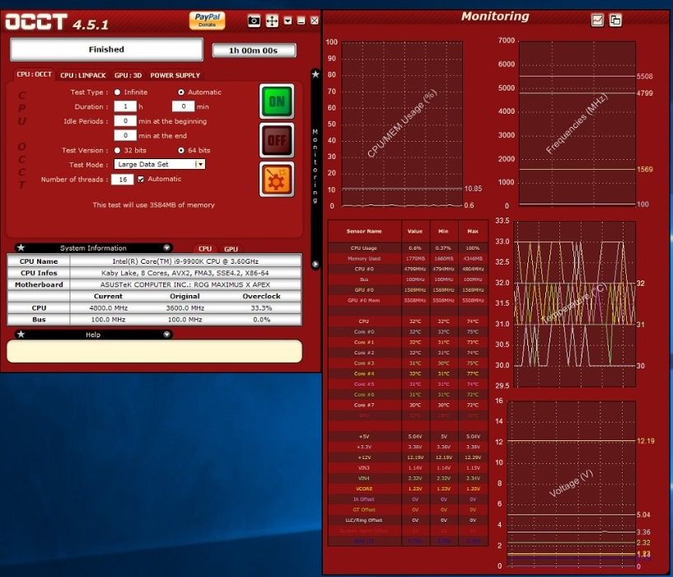Choose 32 bits test version
This screenshot has width=673, height=577.
(x=117, y=150)
